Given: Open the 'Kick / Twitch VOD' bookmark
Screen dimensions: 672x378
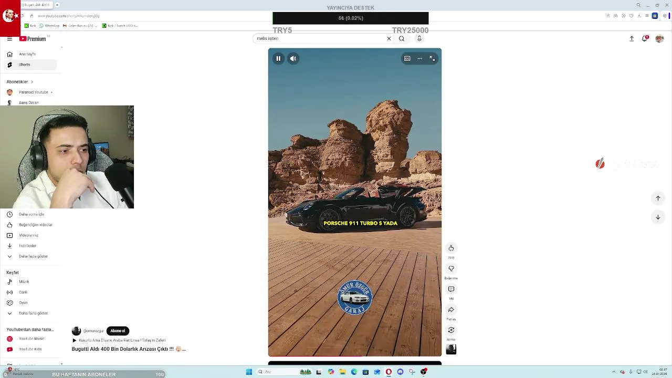Looking at the screenshot, I should 120,26.
